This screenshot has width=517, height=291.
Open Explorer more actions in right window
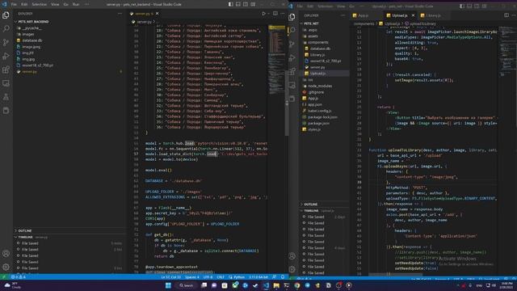tap(343, 15)
